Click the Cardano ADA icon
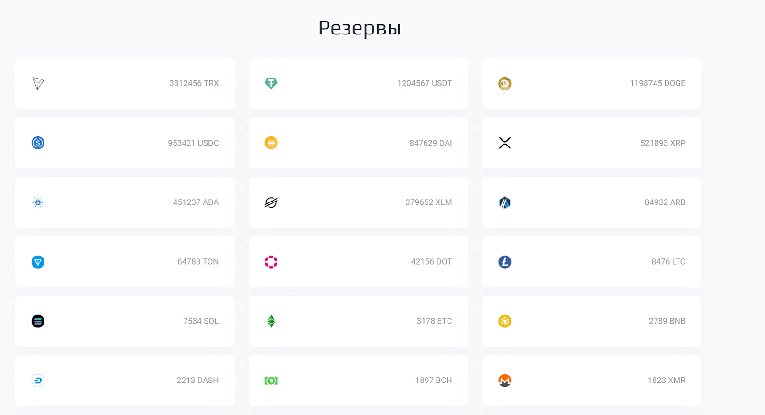The image size is (765, 415). pyautogui.click(x=38, y=202)
